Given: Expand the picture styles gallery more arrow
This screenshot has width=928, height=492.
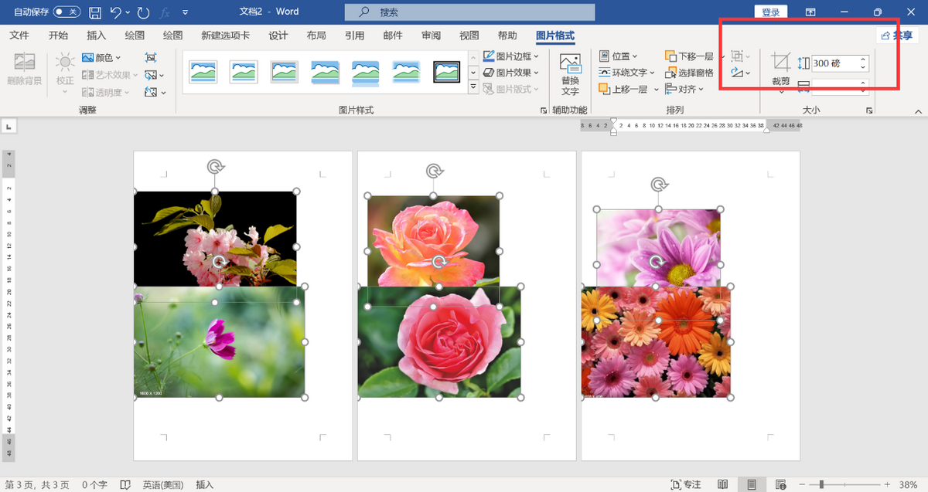Looking at the screenshot, I should pos(473,87).
